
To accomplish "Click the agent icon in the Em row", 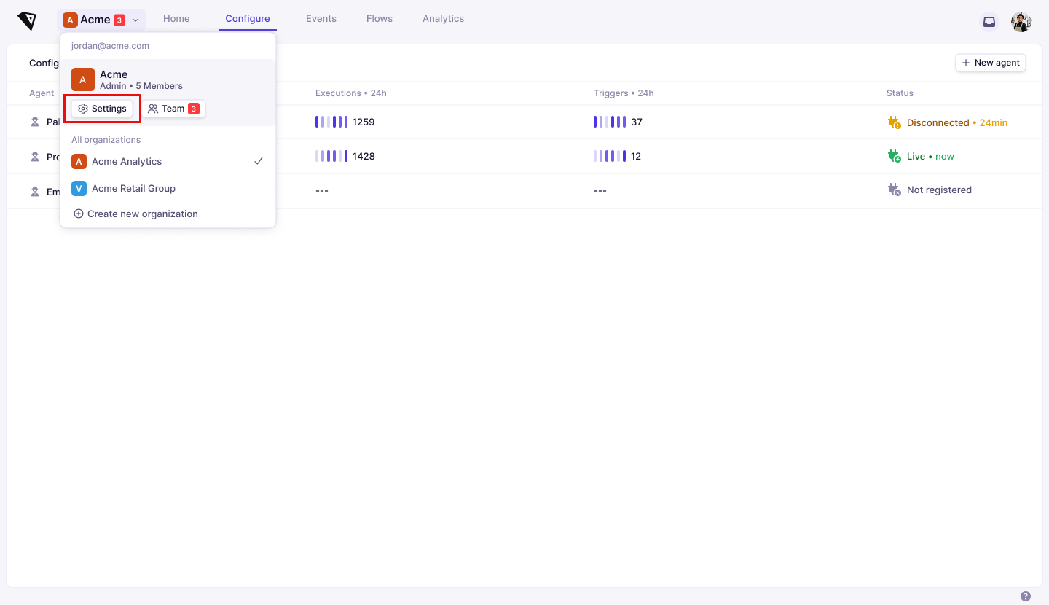I will coord(35,192).
